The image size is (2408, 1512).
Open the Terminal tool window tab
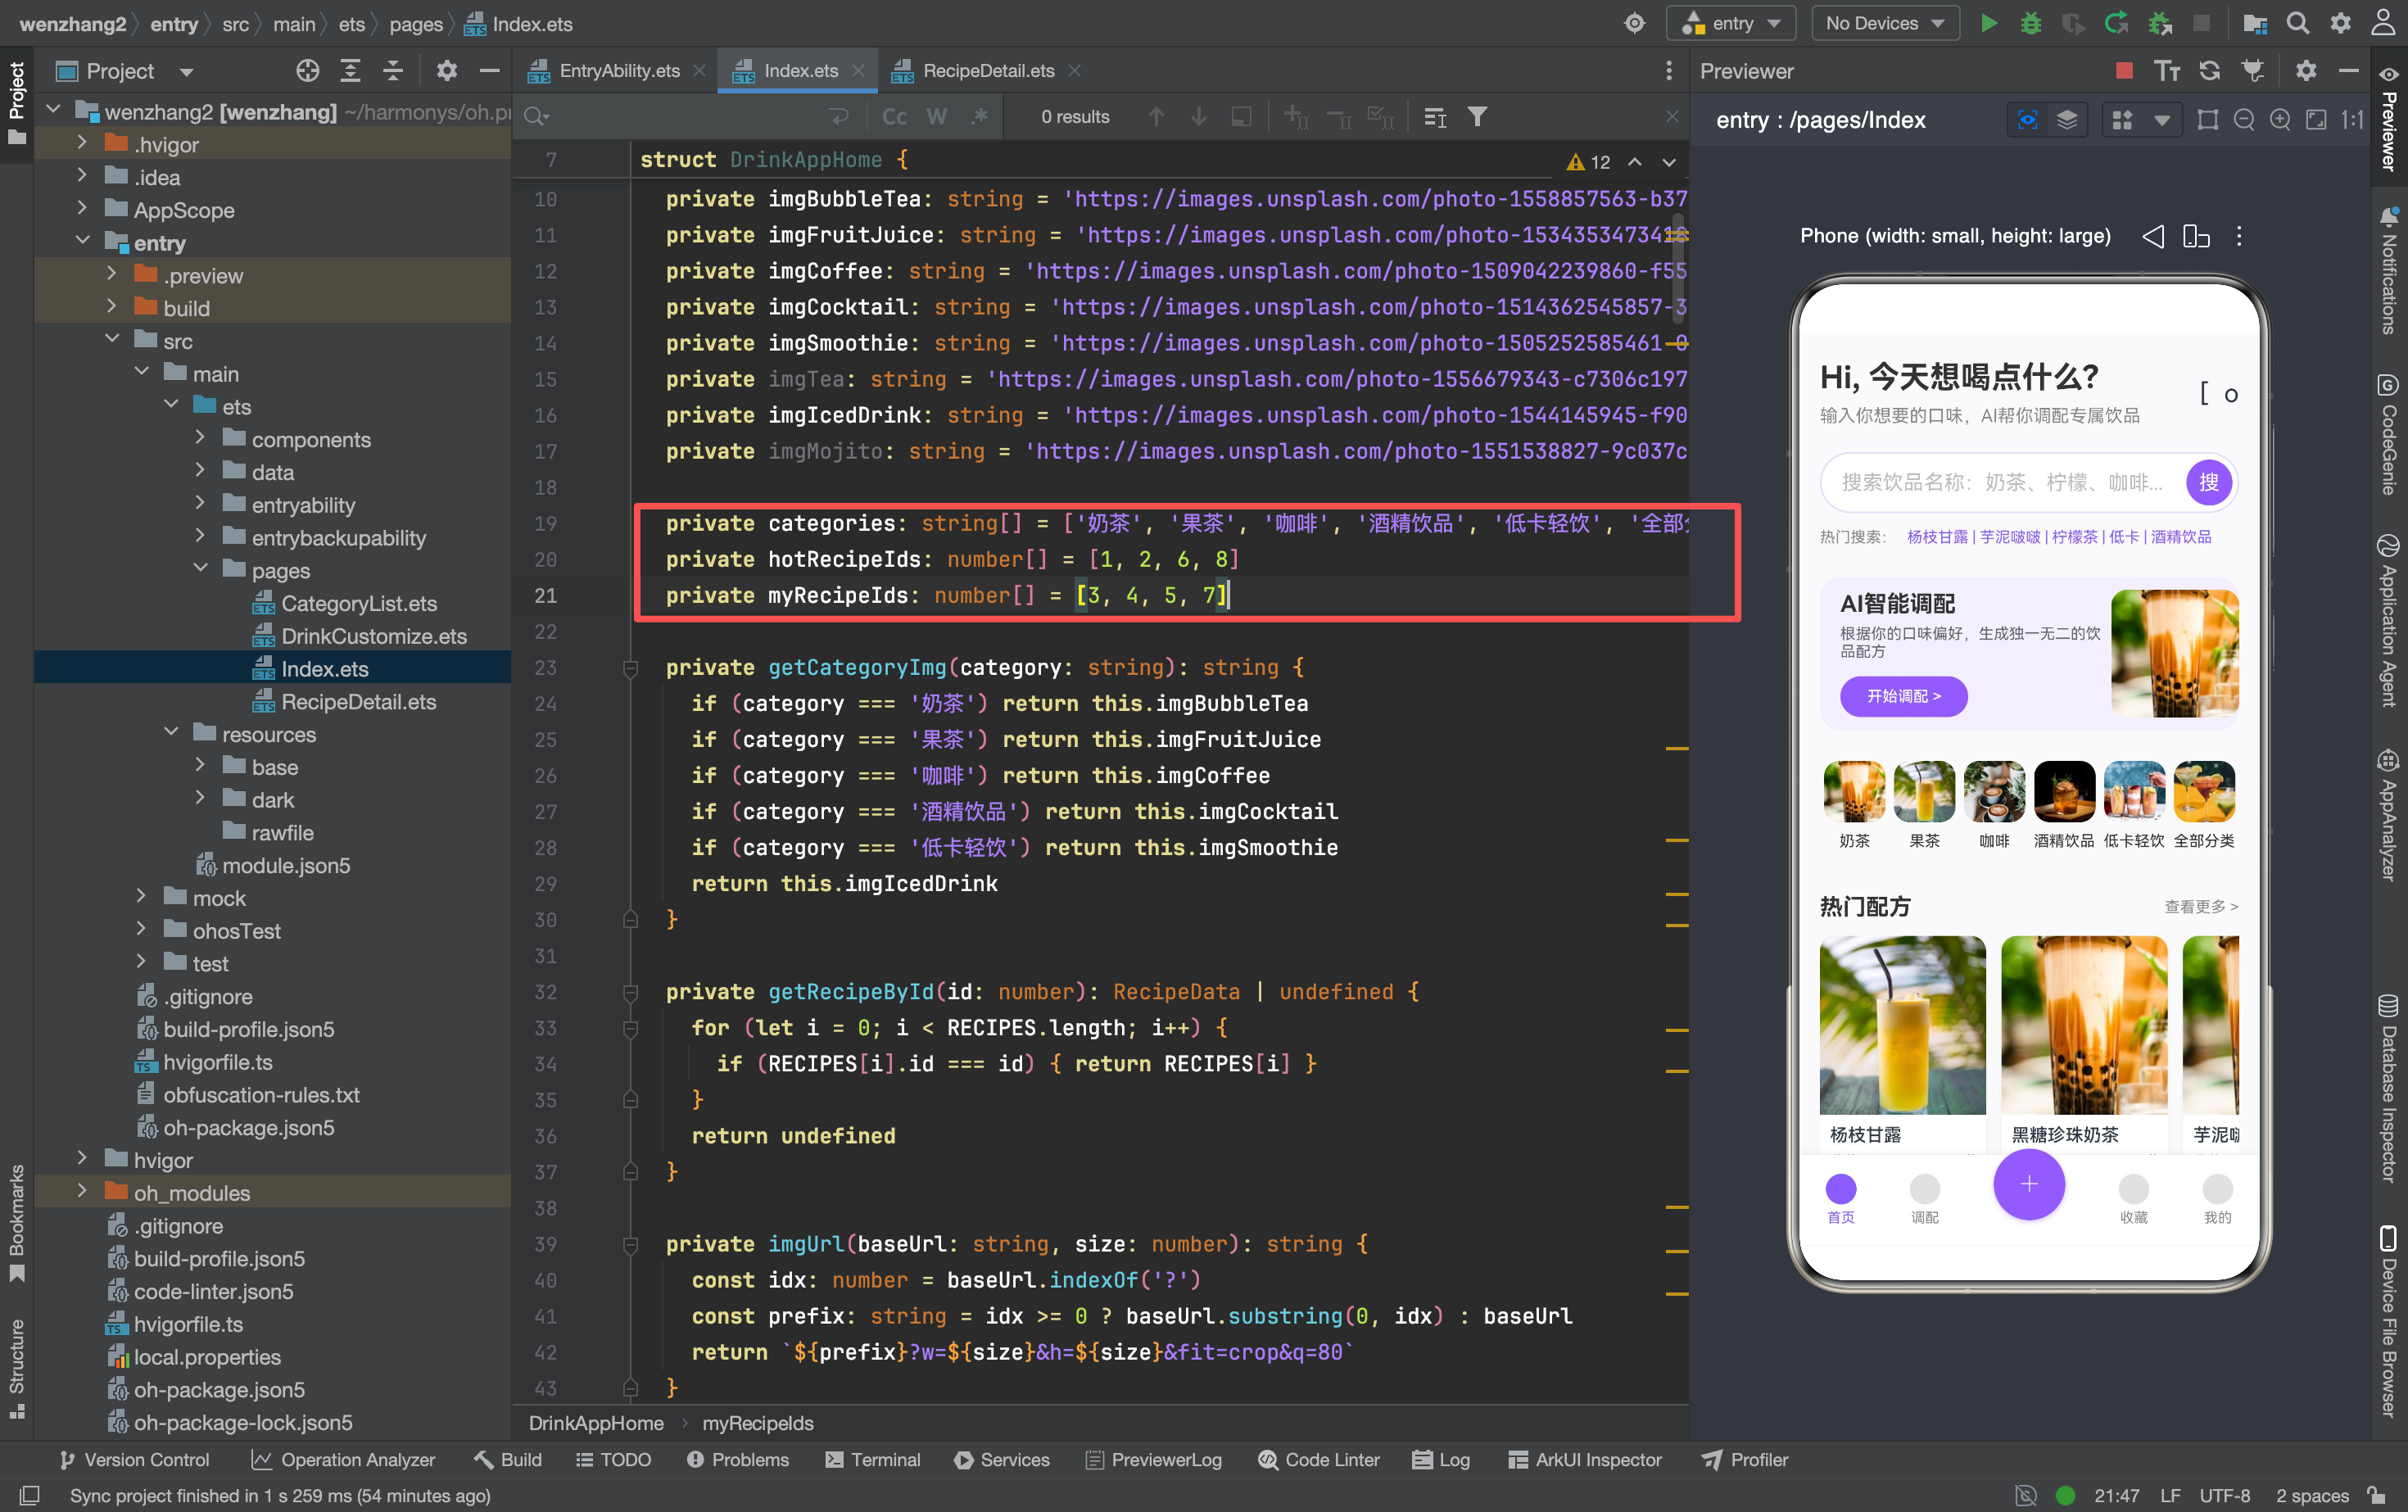(x=872, y=1459)
